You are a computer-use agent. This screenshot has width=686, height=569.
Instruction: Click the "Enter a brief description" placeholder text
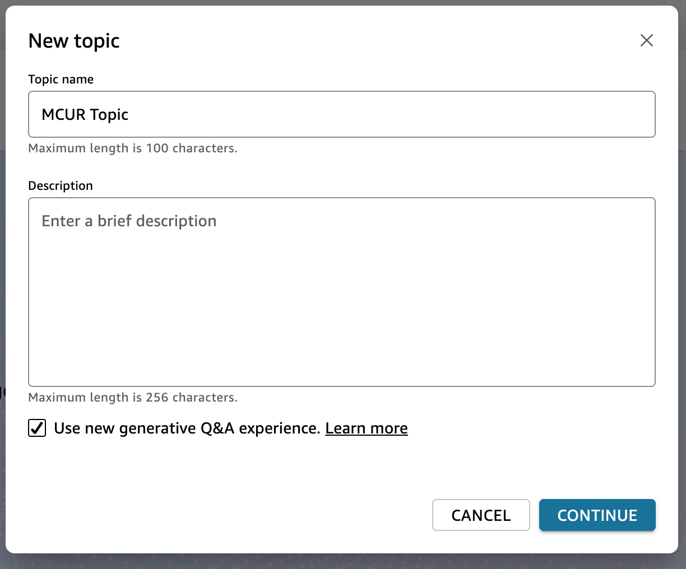(x=129, y=221)
